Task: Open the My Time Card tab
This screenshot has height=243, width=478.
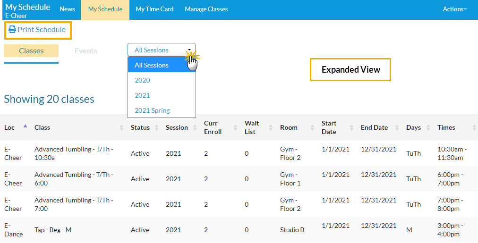Action: [x=154, y=9]
